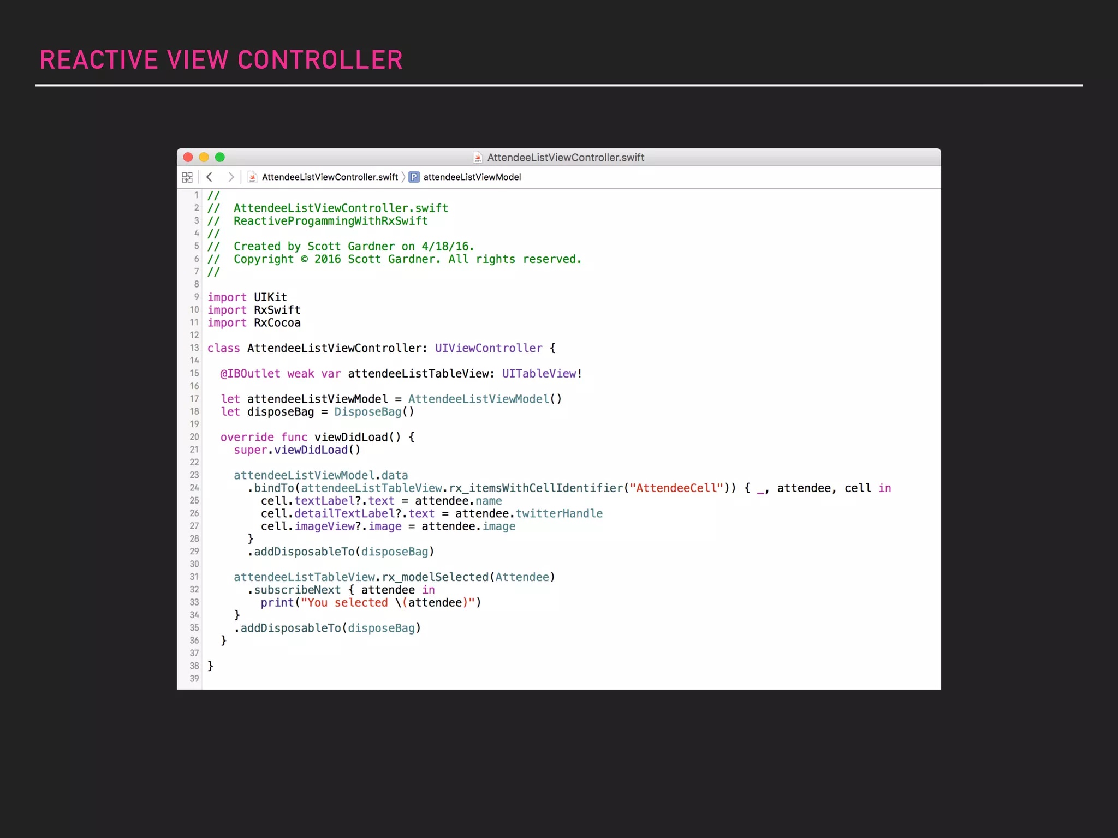Screen dimensions: 1118x838
Task: Click the UITableView type in the outlet
Action: click(x=539, y=374)
